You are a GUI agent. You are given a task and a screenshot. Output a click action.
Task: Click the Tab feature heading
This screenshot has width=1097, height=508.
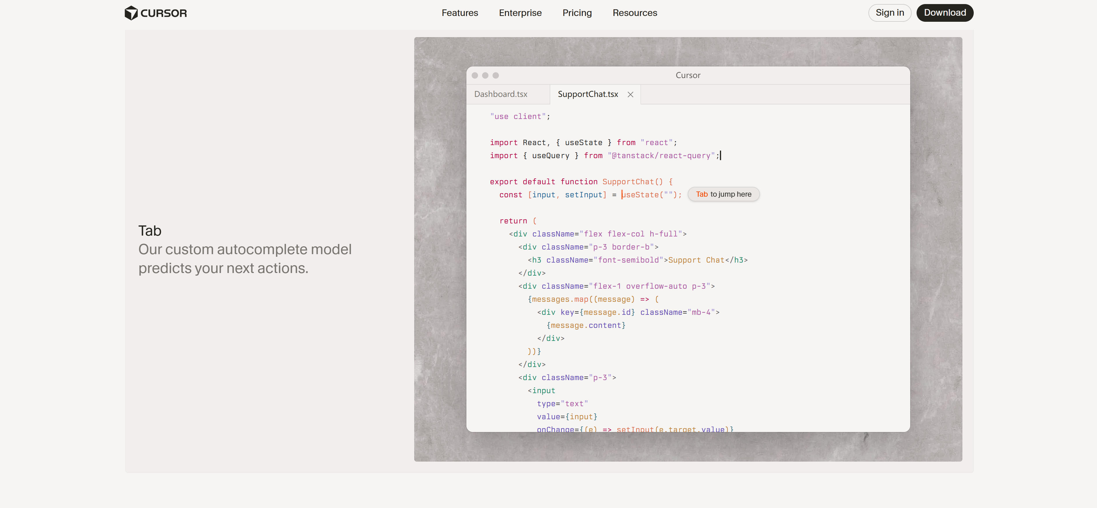[150, 231]
